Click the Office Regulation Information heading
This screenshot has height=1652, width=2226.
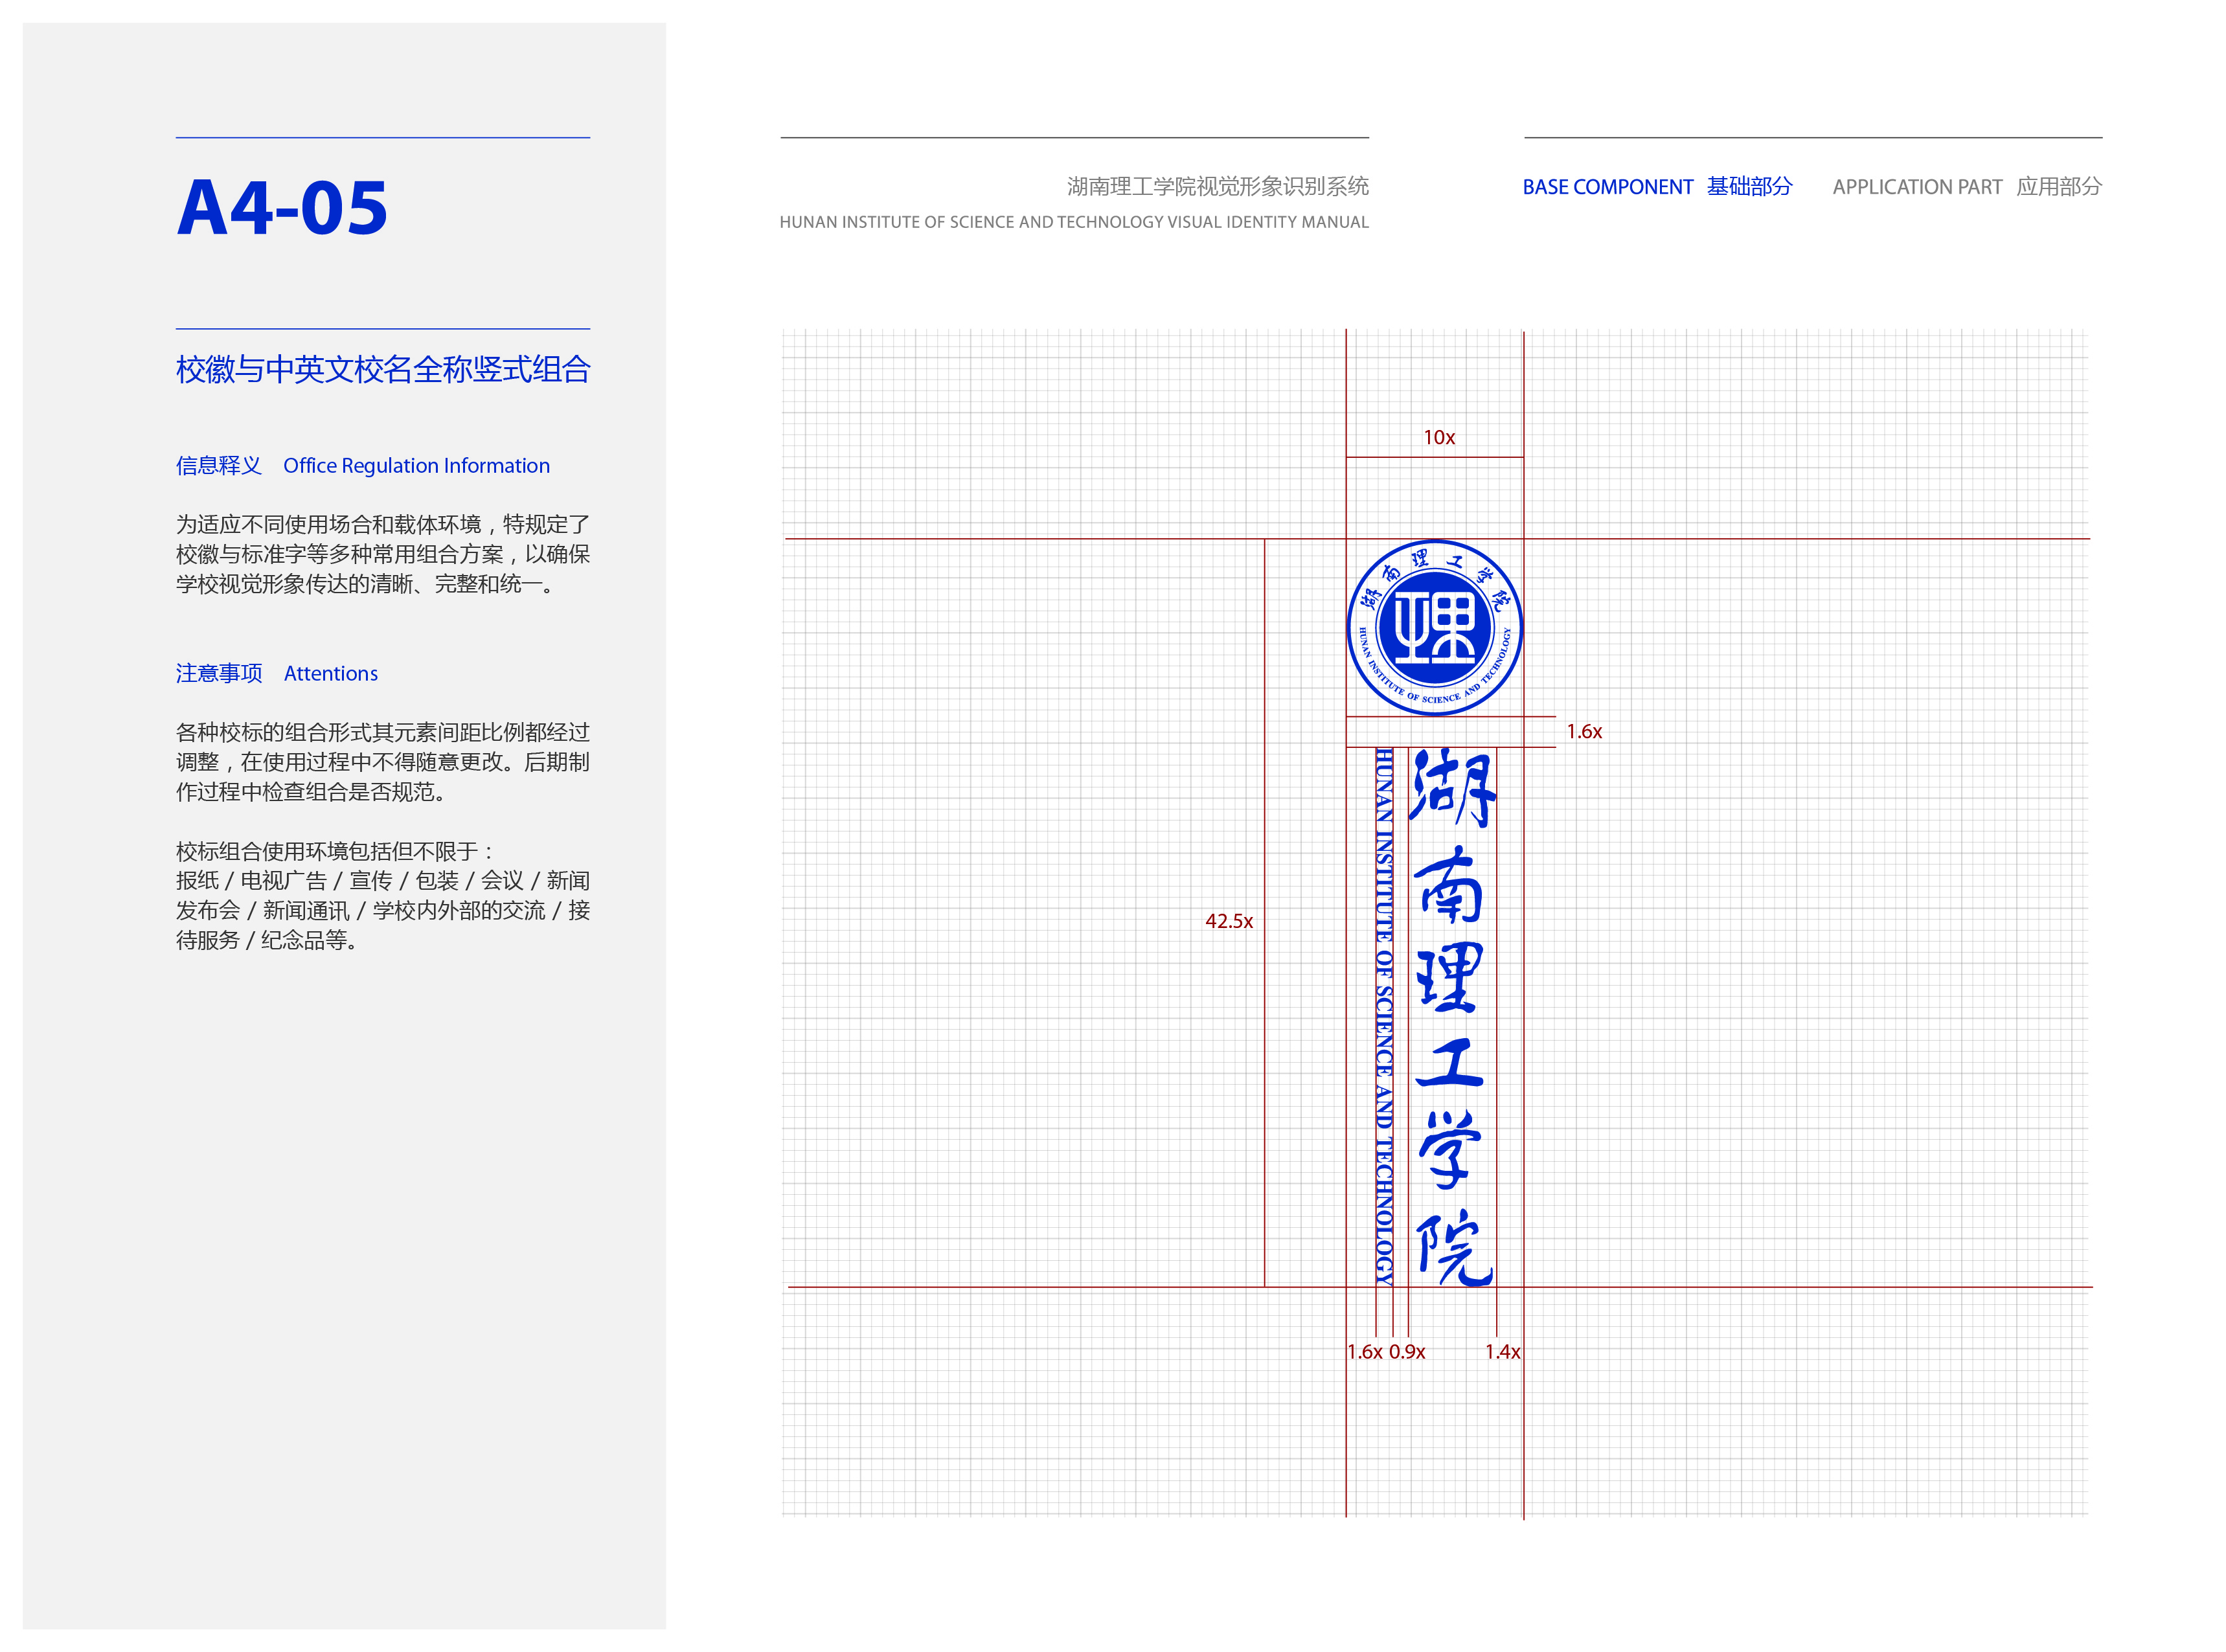pos(416,466)
